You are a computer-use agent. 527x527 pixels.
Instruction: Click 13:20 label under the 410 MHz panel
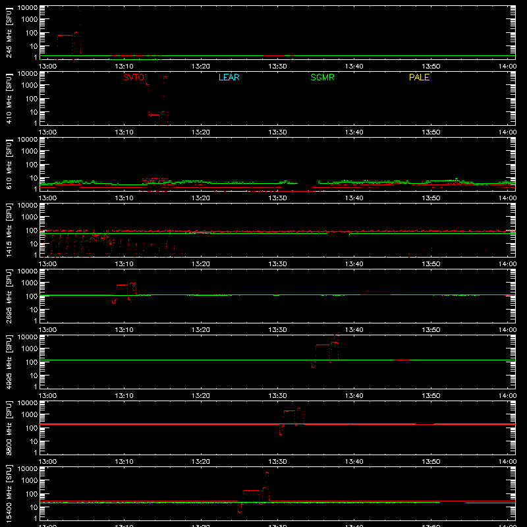tap(201, 132)
